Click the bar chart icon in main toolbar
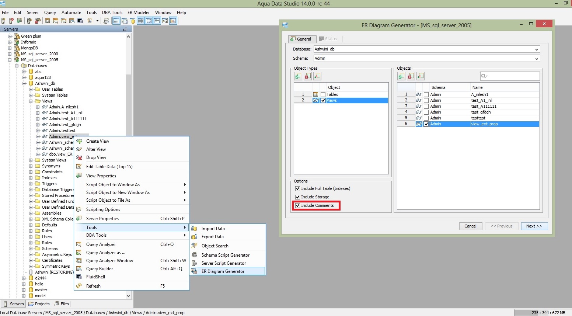 (173, 21)
